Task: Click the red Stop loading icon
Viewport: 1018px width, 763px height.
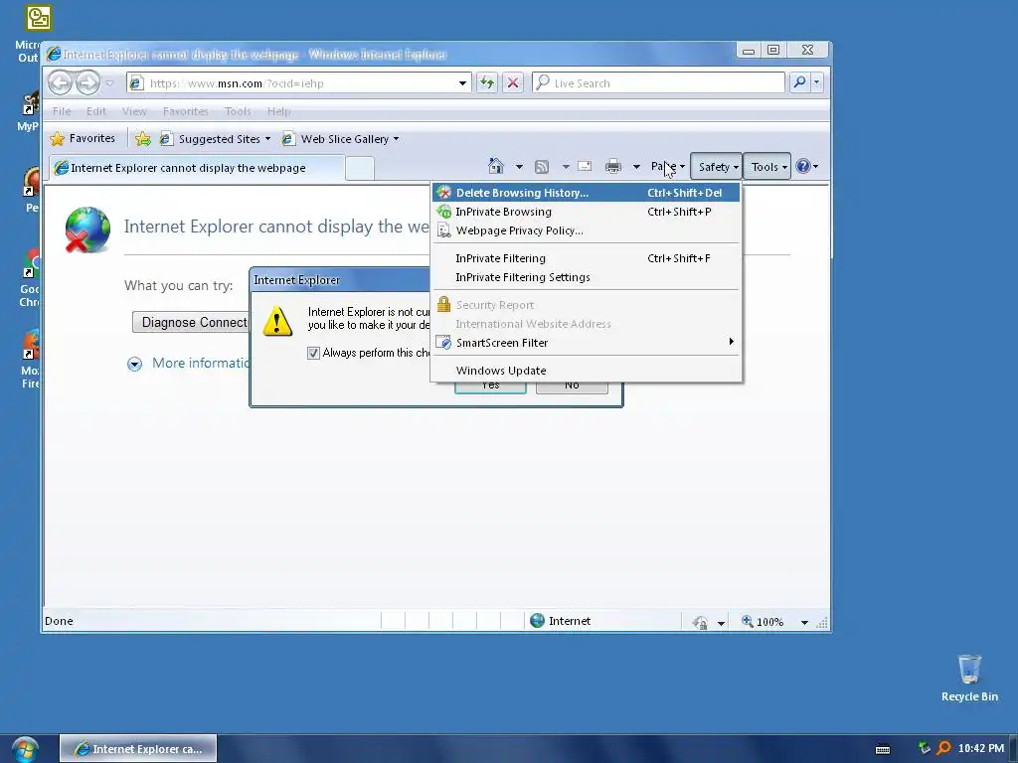Action: (x=513, y=82)
